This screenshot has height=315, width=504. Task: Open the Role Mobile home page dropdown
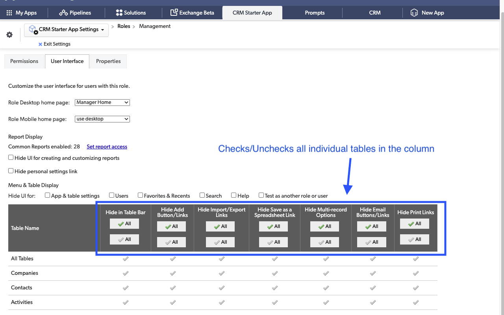coord(102,119)
